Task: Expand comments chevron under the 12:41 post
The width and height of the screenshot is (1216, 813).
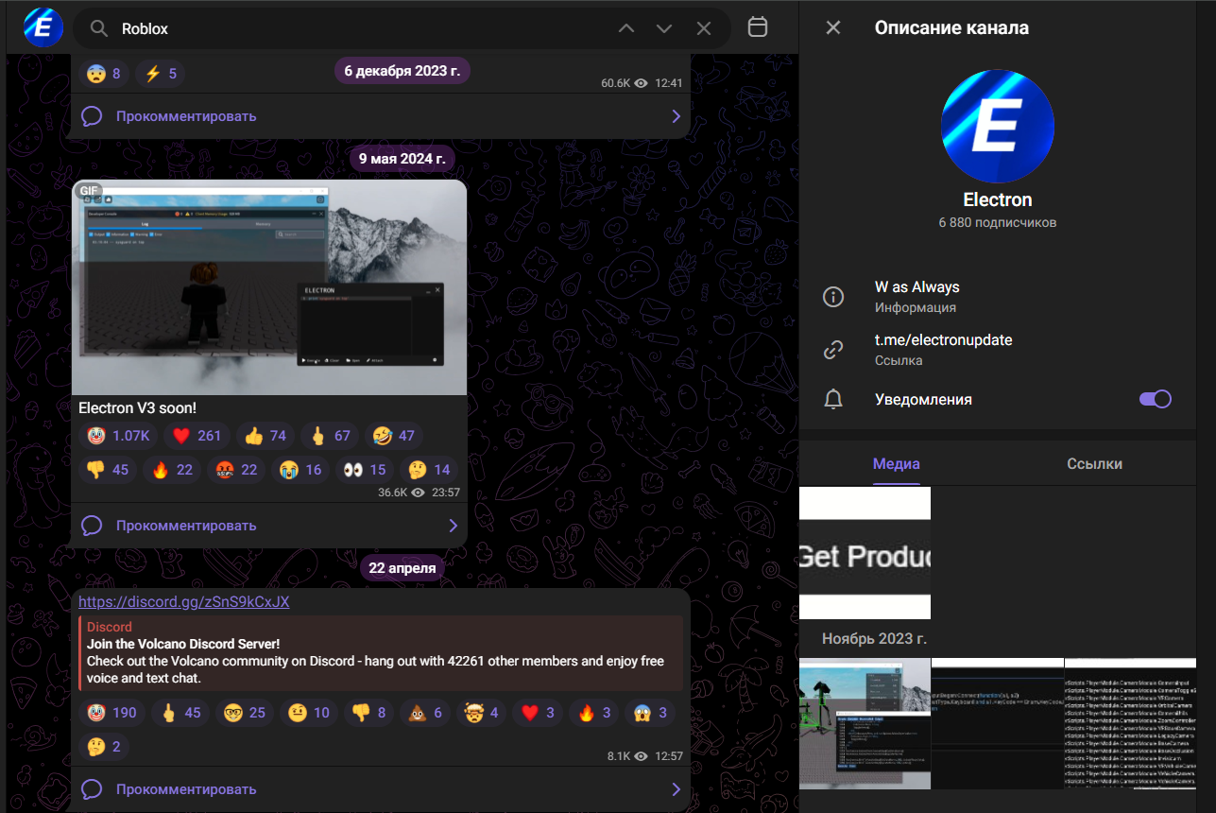Action: coord(677,116)
